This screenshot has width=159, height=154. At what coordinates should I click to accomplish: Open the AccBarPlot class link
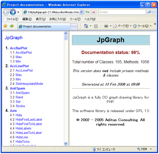coord(19,48)
